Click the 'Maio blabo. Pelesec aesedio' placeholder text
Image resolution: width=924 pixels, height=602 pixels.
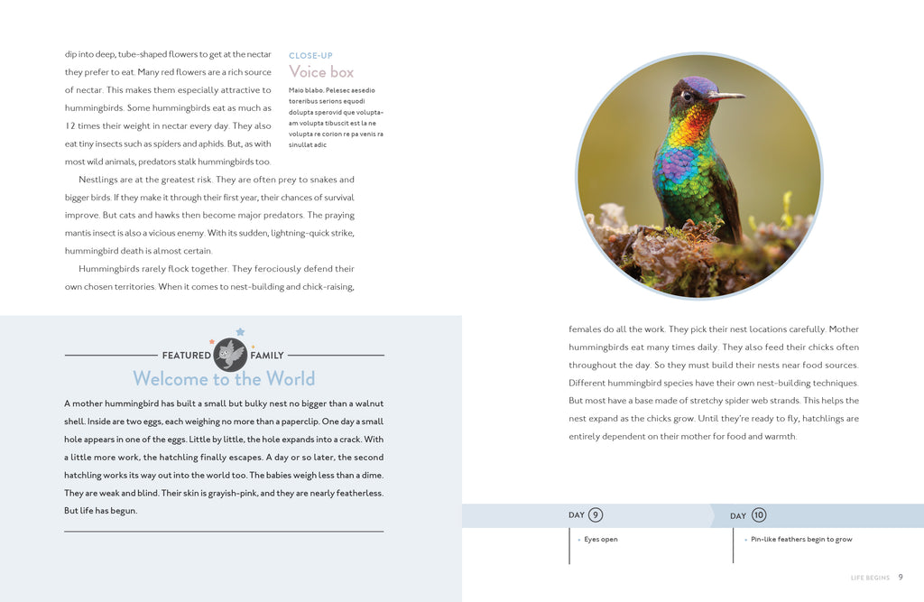pos(332,91)
